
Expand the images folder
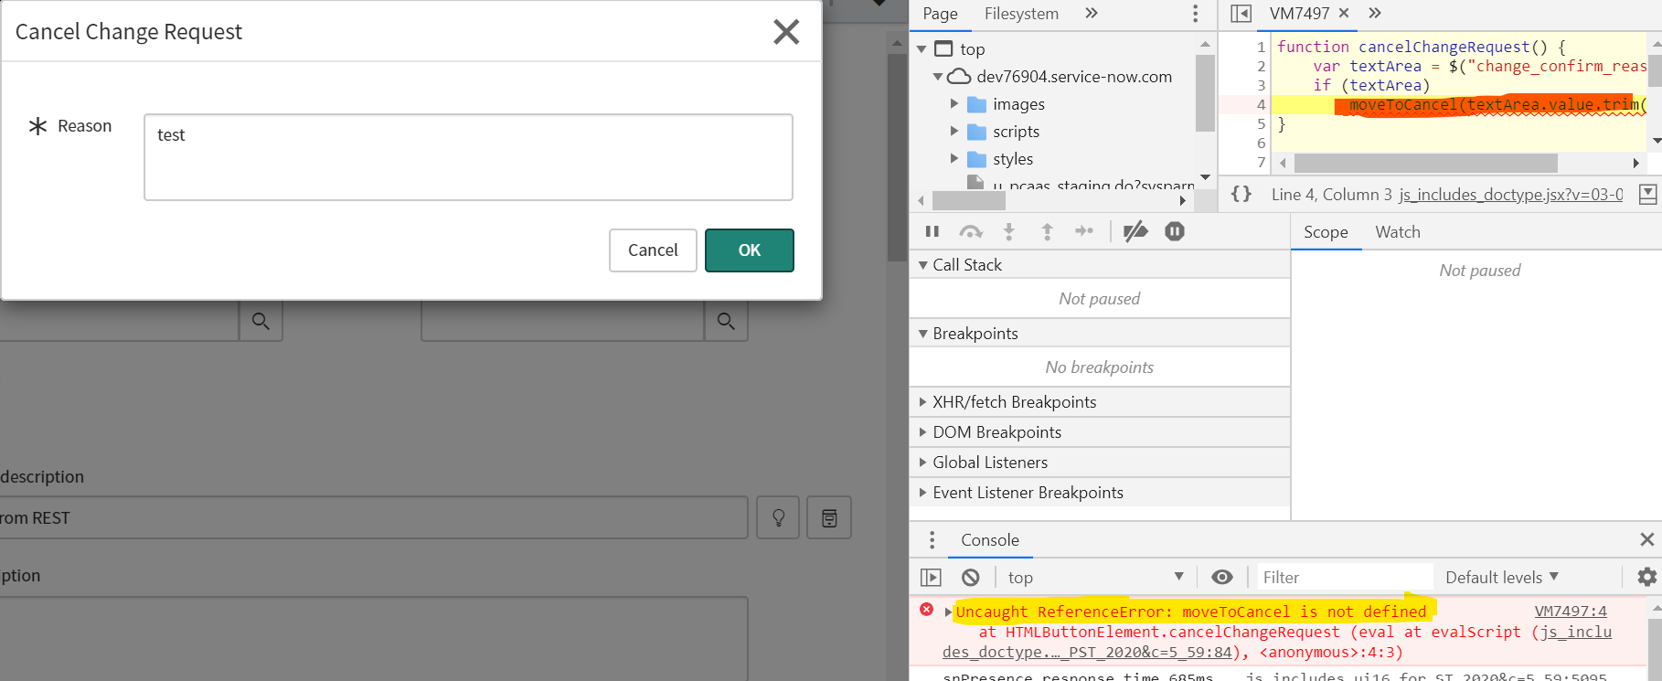click(954, 104)
